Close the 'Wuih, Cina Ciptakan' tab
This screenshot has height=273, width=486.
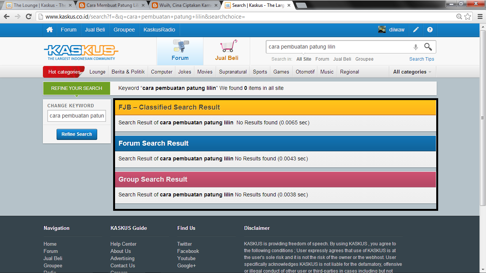point(215,5)
